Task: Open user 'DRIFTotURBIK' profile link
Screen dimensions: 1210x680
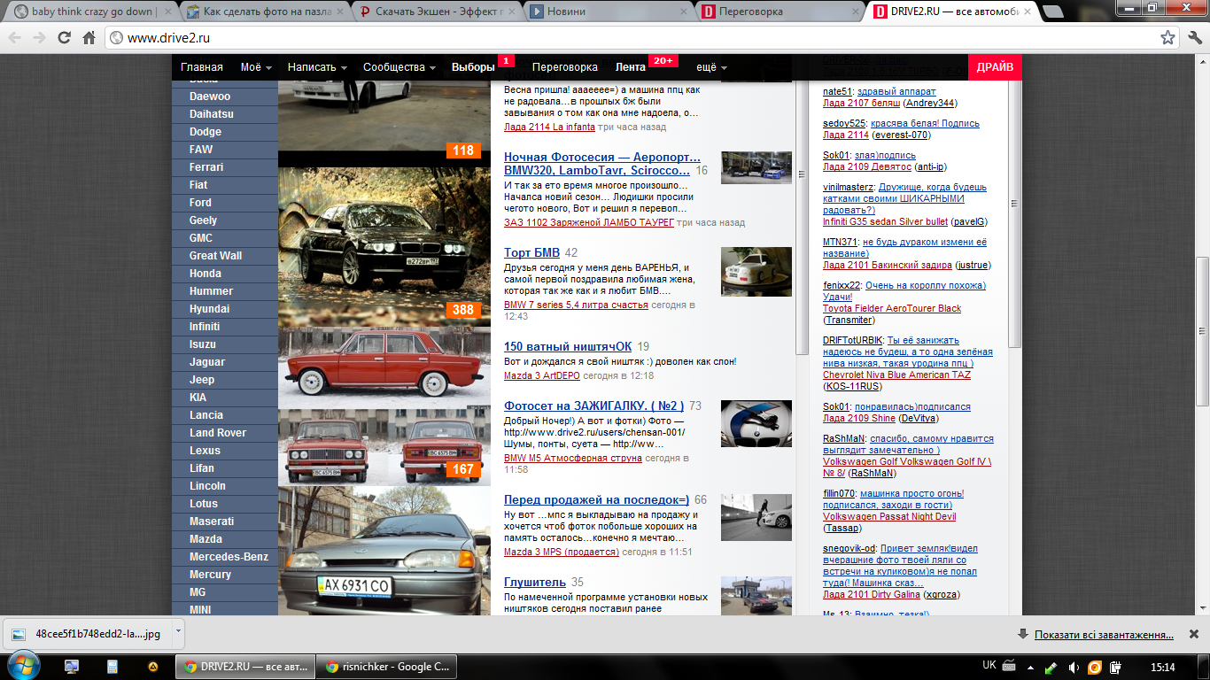Action: (x=853, y=340)
